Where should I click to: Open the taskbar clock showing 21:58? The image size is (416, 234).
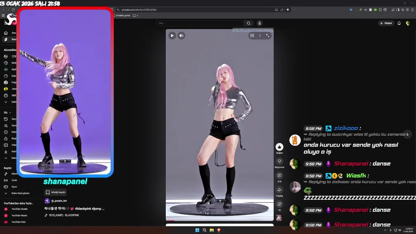[x=408, y=230]
